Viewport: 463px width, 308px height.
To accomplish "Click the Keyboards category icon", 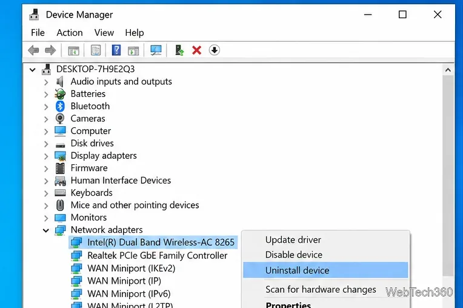I will 60,193.
